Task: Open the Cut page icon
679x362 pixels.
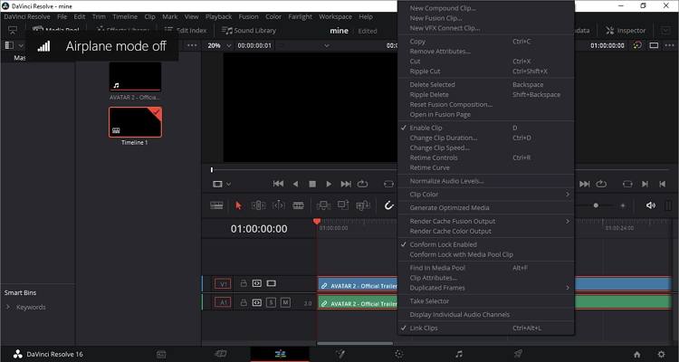Action: [220, 354]
